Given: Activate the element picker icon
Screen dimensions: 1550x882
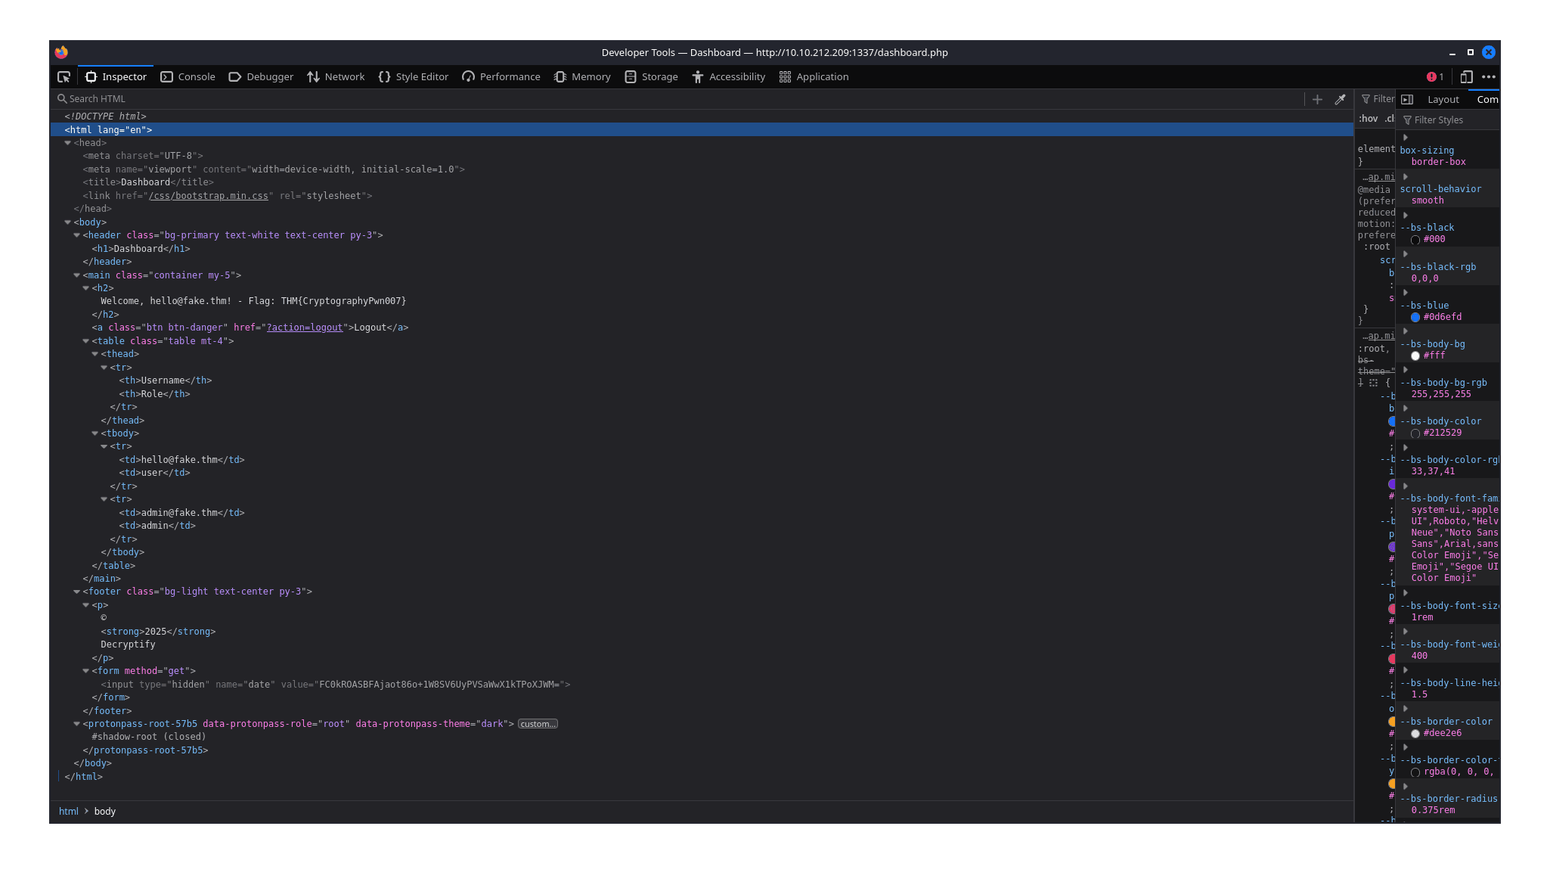Looking at the screenshot, I should pyautogui.click(x=64, y=77).
